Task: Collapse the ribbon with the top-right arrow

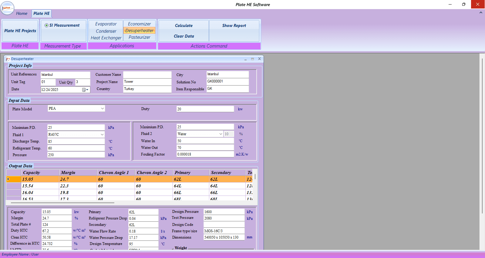Action: tap(481, 12)
